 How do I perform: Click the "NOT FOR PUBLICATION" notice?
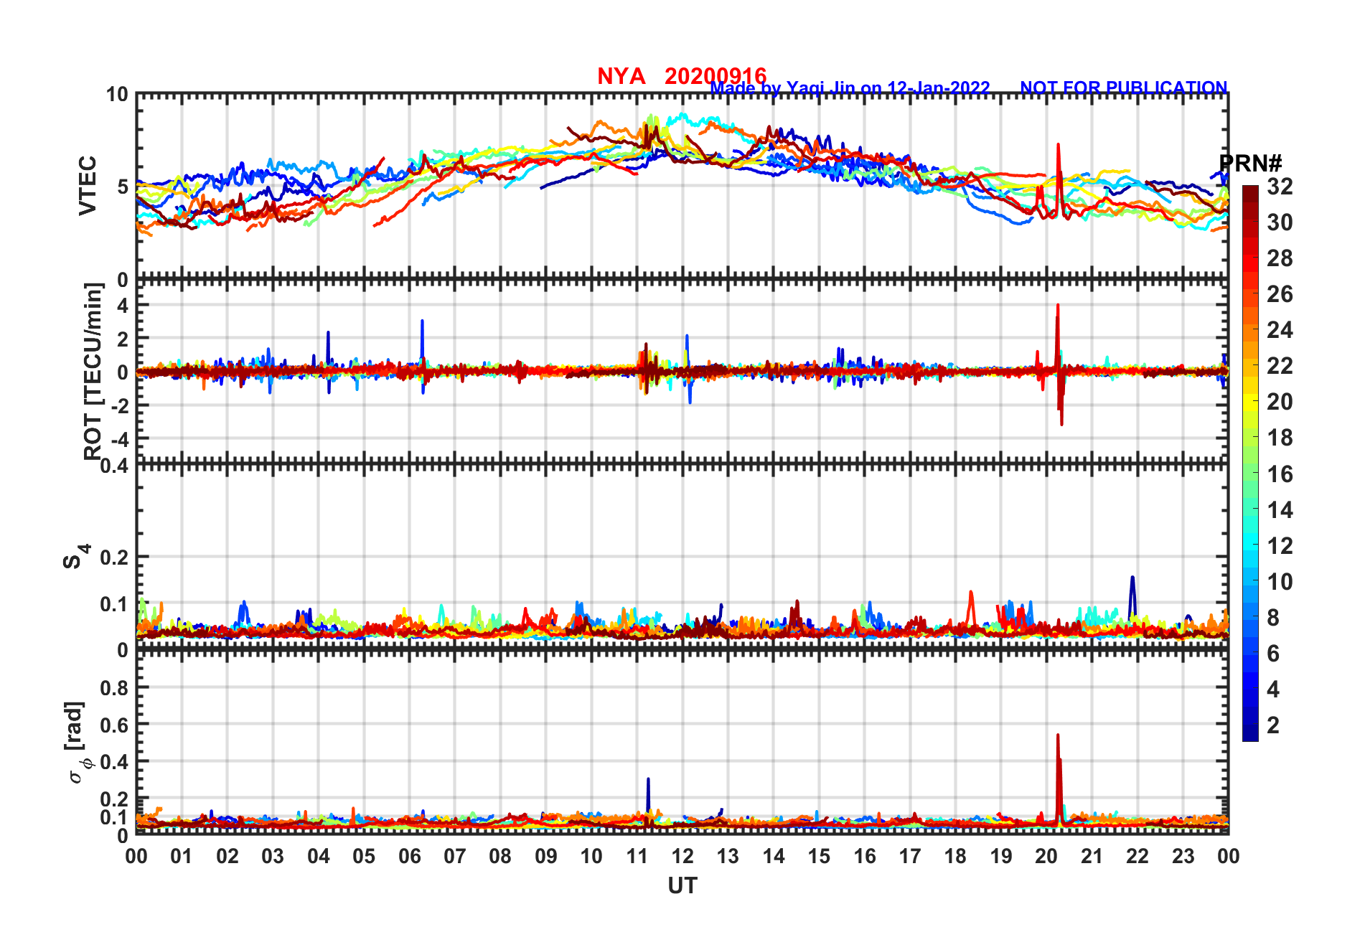(x=1123, y=88)
